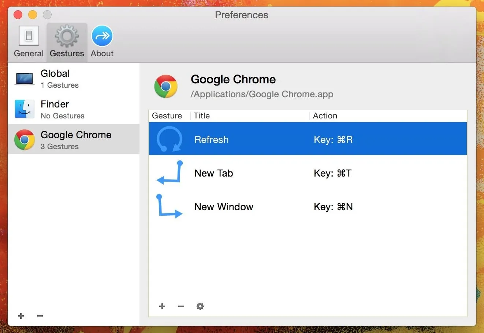Select Finder in the app list
Viewport: 484px width, 333px height.
74,109
